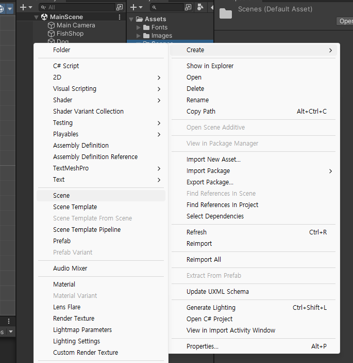The width and height of the screenshot is (353, 363).
Task: Select Assembly Definition
Action: click(101, 146)
